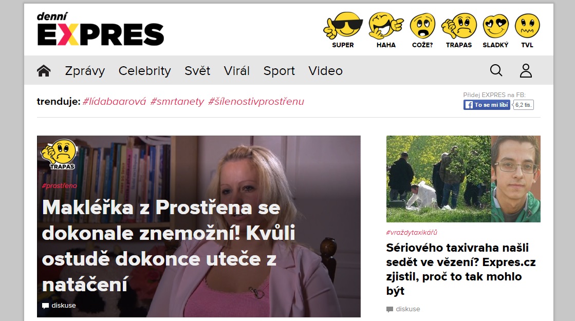Follow the trending #lídabaarová hashtag
The width and height of the screenshot is (575, 321).
[x=114, y=102]
